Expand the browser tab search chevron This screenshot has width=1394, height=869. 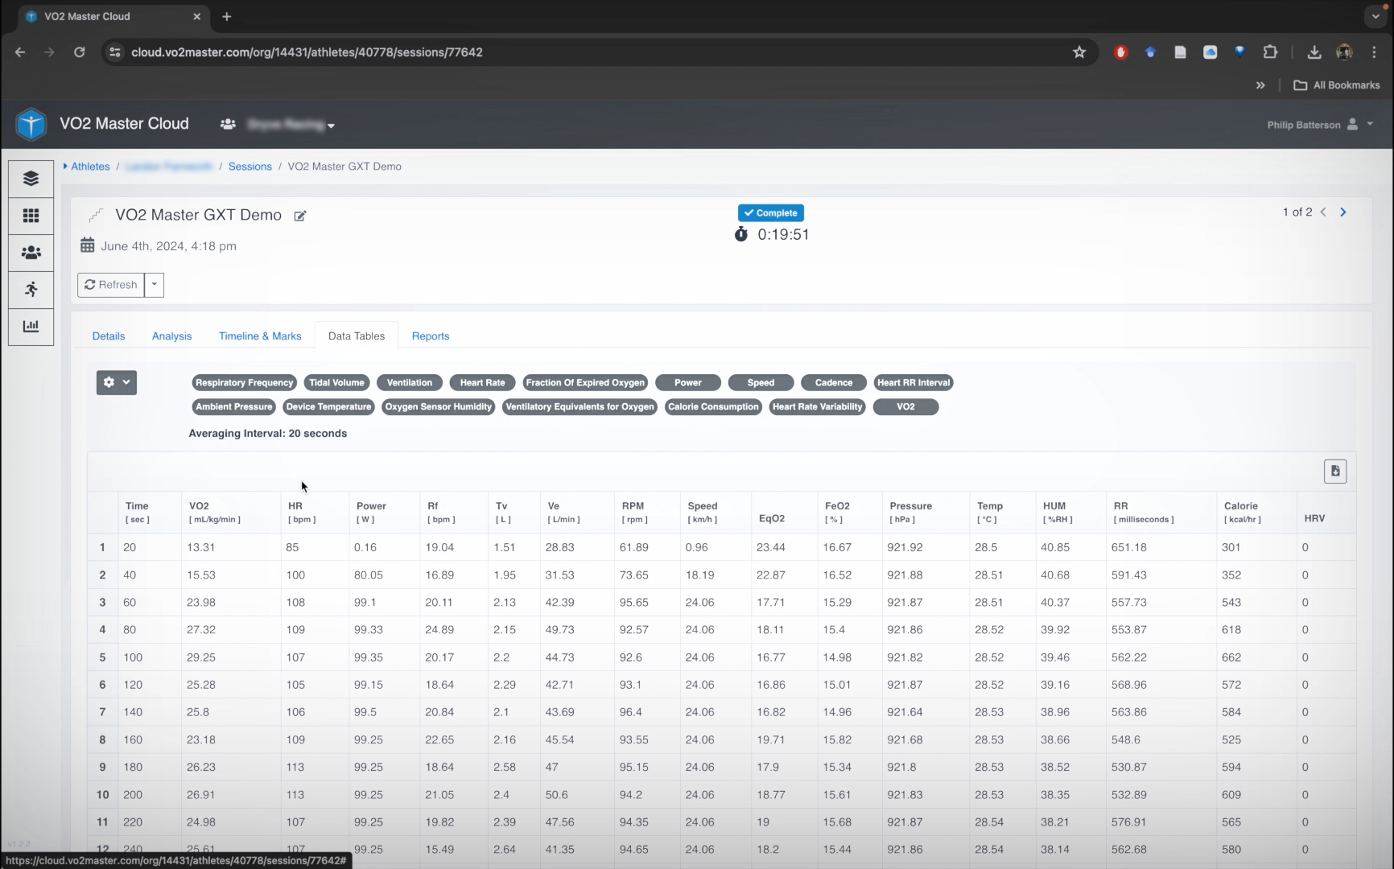pos(1375,16)
